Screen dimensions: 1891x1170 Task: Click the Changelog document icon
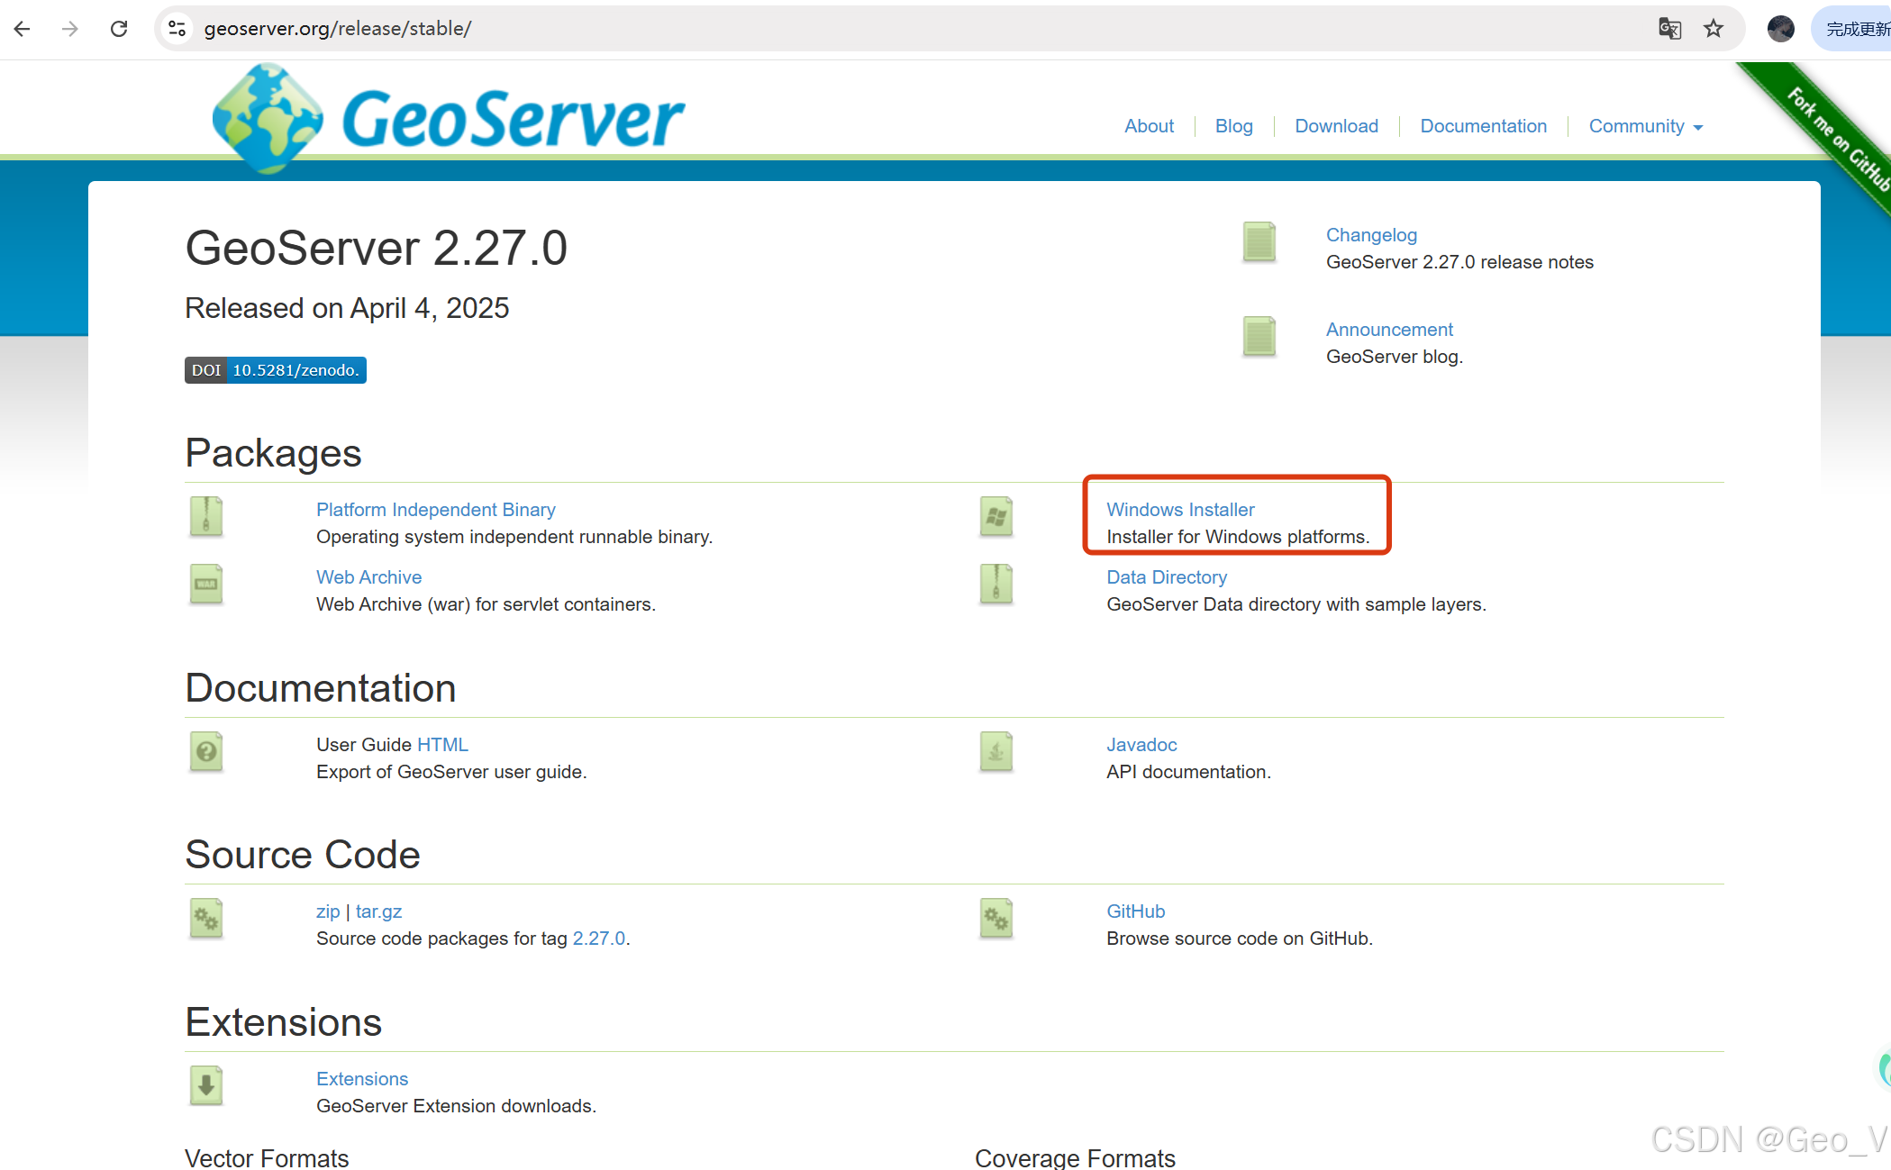coord(1259,242)
